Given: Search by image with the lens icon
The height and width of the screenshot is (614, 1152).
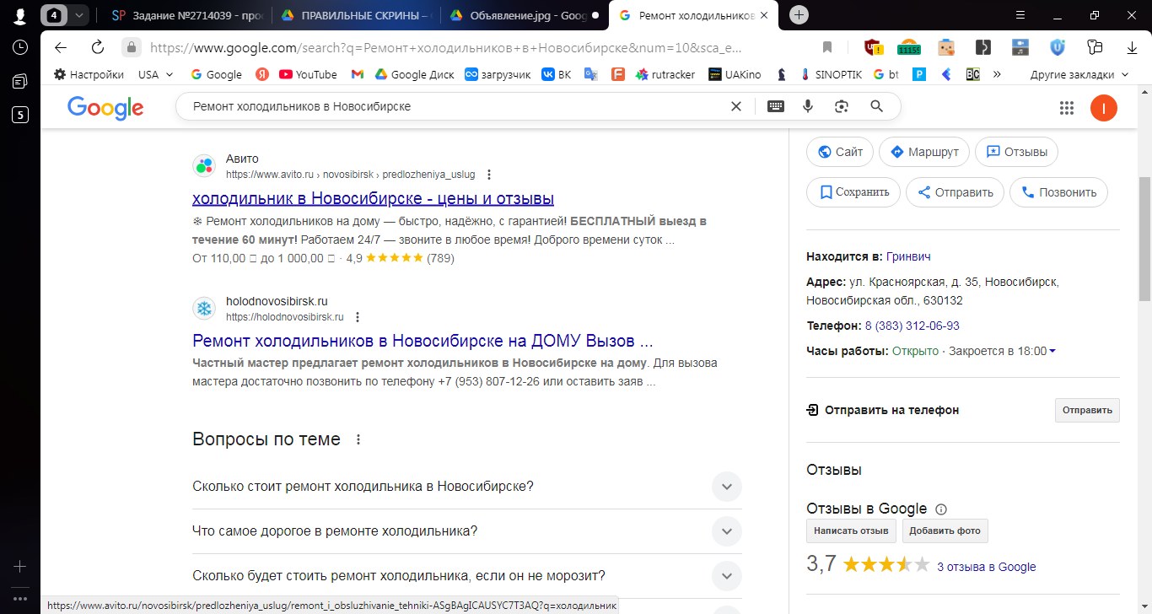Looking at the screenshot, I should pos(841,106).
